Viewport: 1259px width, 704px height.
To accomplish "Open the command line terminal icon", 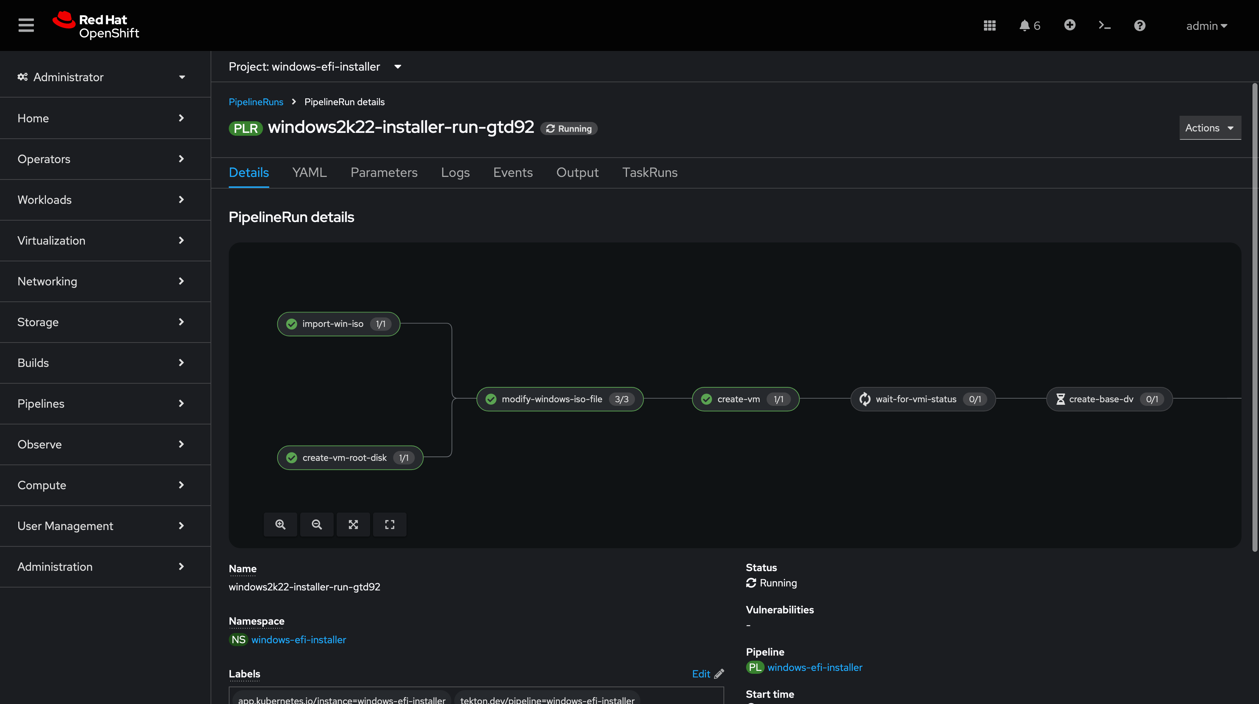I will coord(1104,25).
